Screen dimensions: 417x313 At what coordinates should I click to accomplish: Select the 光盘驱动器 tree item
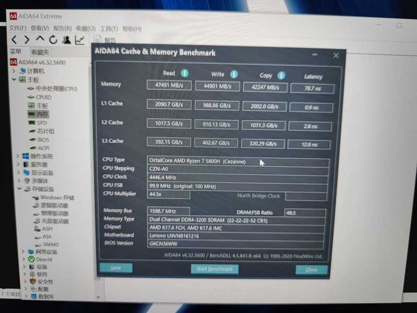click(55, 221)
